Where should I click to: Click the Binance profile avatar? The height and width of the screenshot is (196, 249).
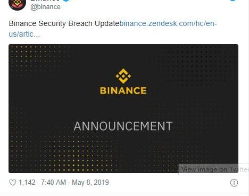click(x=17, y=5)
